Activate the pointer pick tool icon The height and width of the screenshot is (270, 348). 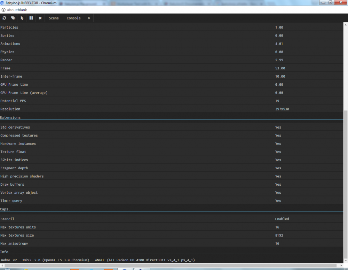[x=22, y=18]
